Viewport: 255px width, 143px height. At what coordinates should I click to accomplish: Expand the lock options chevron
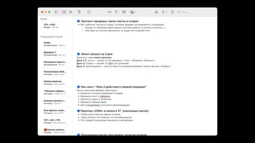point(166,12)
